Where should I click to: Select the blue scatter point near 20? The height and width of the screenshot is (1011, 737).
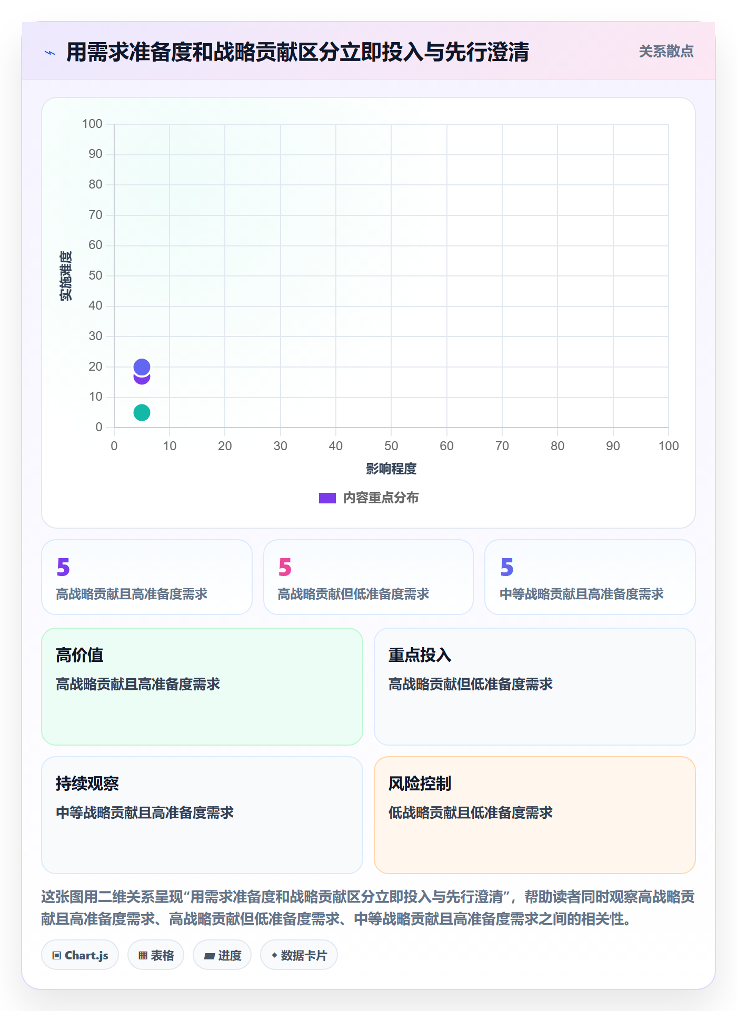pyautogui.click(x=142, y=366)
